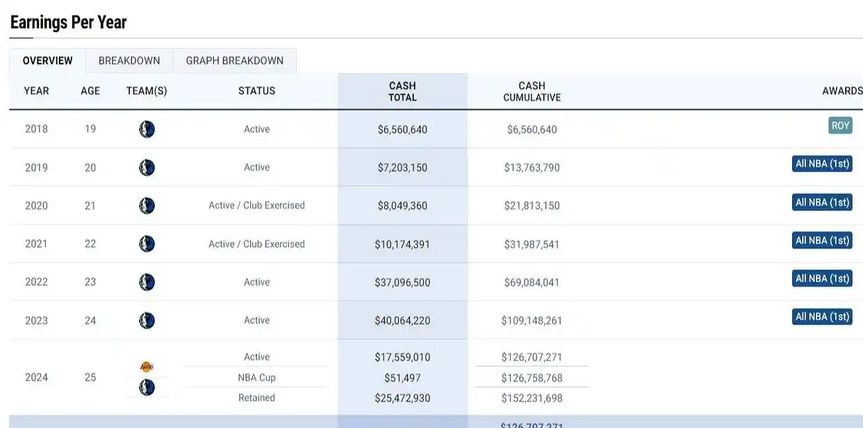The height and width of the screenshot is (428, 863).
Task: Click the Mavericks logo in the 2018 row
Action: [147, 129]
